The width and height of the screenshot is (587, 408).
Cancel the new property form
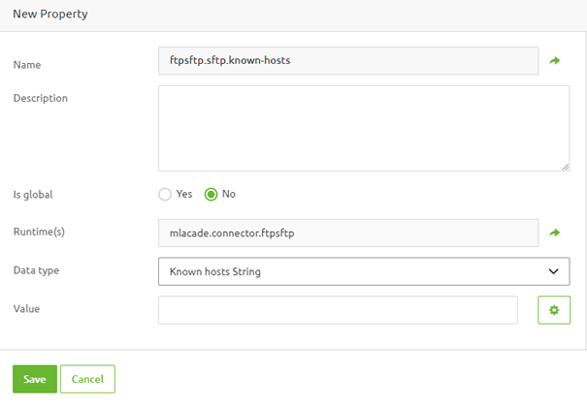[x=87, y=379]
